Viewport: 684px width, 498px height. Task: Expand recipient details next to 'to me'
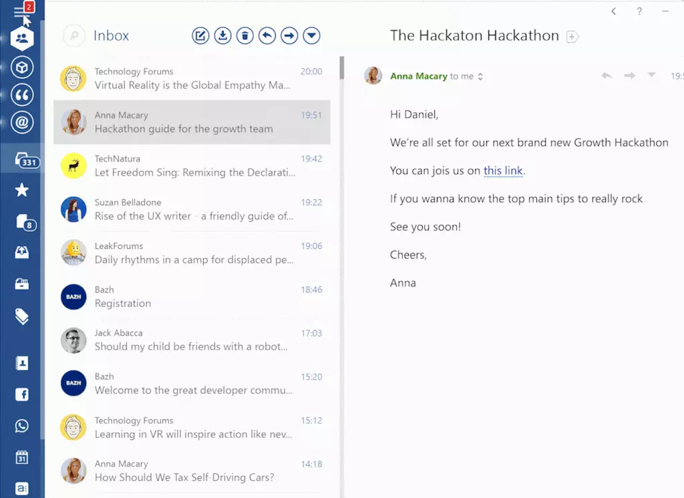click(x=480, y=77)
